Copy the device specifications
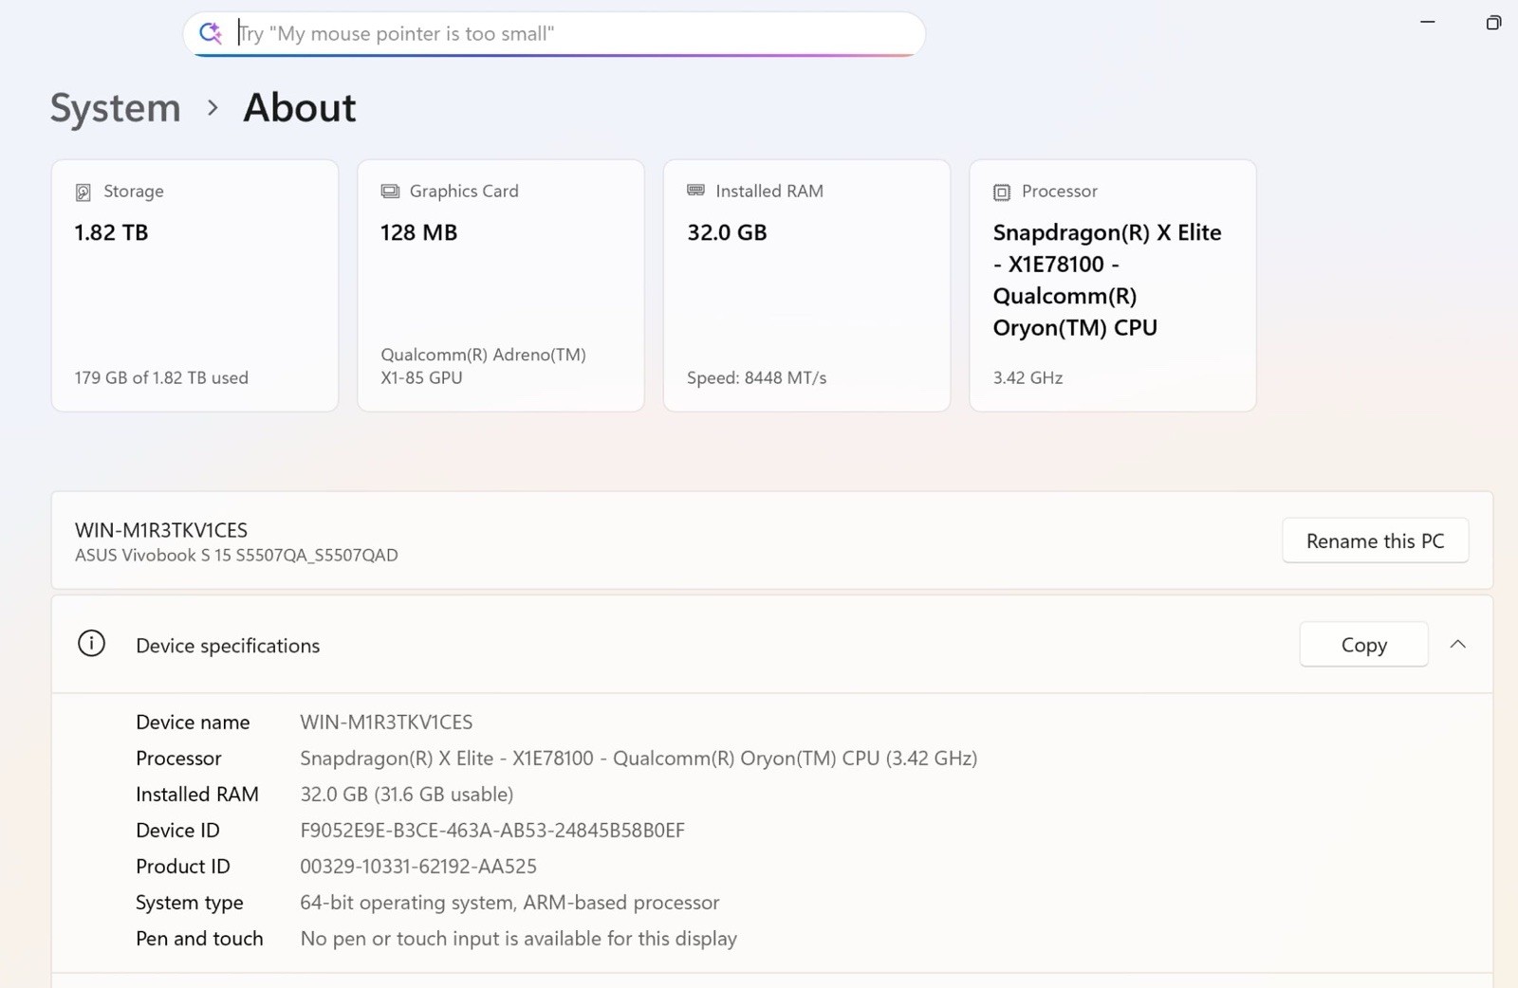 1364,645
